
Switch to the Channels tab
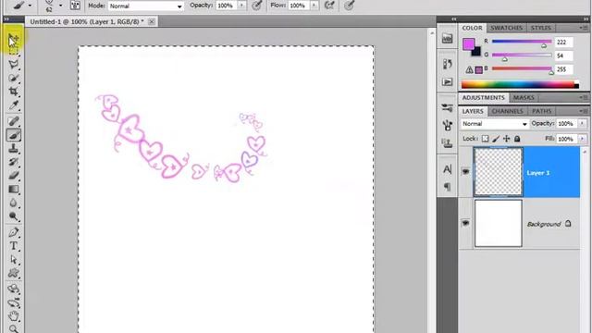(508, 111)
